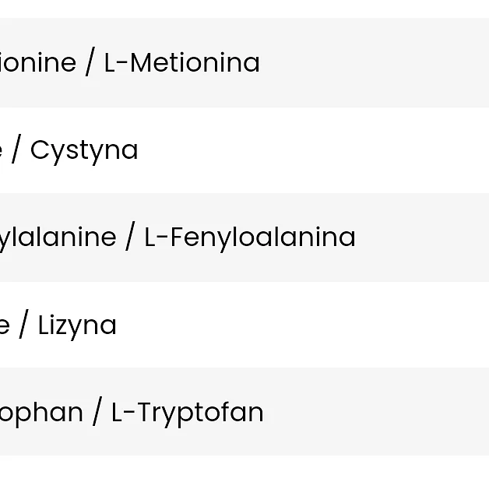Viewport: 489px width, 489px height.
Task: Click the truncated 'ophan' English name
Action: click(41, 412)
